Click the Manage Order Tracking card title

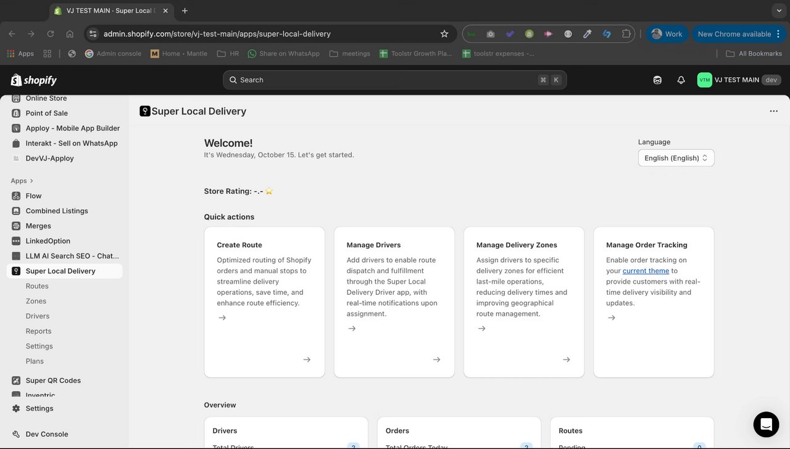pos(647,245)
